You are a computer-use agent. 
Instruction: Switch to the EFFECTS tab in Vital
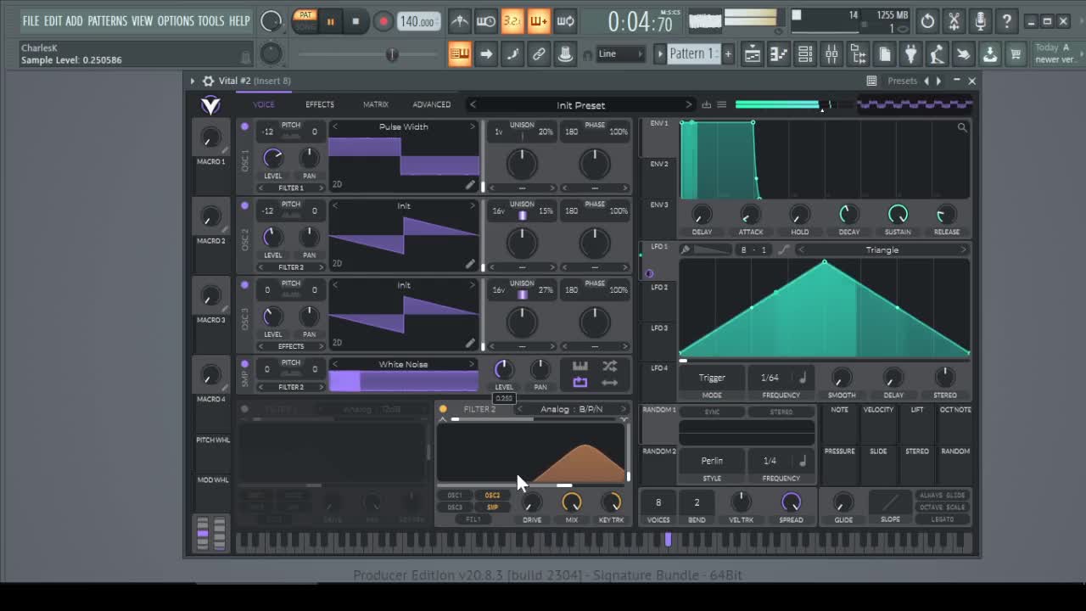(320, 104)
